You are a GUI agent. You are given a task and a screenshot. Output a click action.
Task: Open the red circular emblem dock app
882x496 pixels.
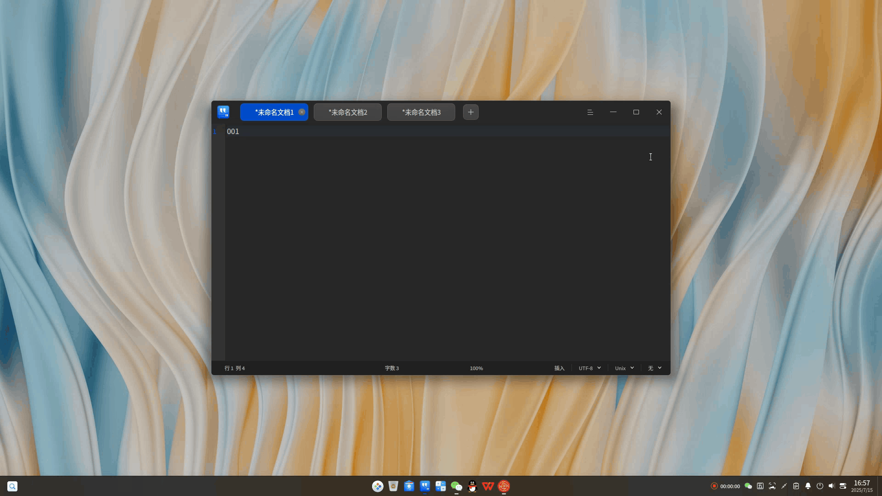(x=504, y=486)
